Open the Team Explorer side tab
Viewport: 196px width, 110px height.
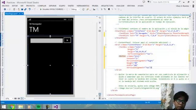click(193, 38)
